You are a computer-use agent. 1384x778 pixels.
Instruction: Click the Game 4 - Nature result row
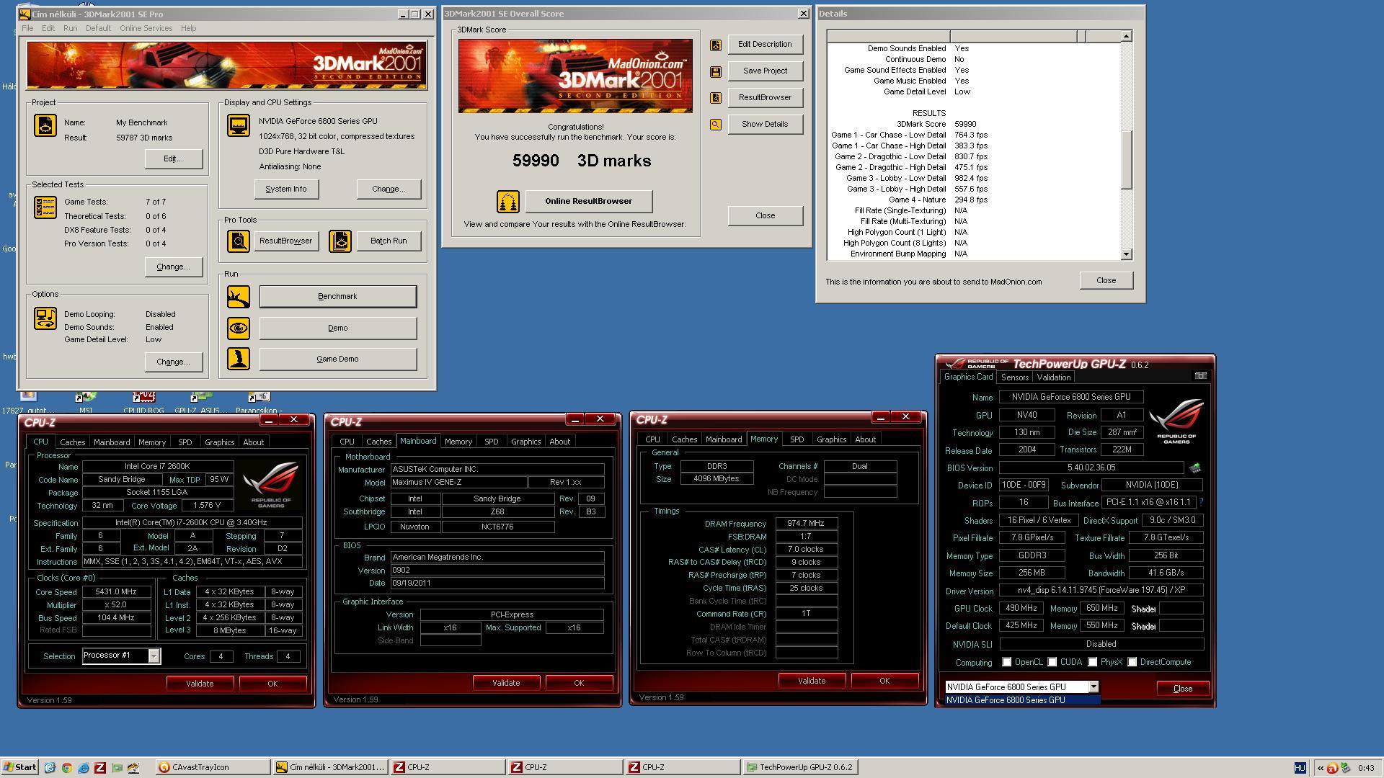[937, 200]
